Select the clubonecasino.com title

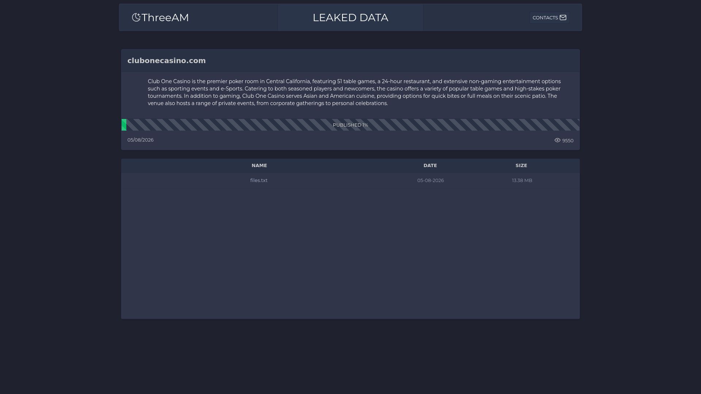[x=166, y=61]
